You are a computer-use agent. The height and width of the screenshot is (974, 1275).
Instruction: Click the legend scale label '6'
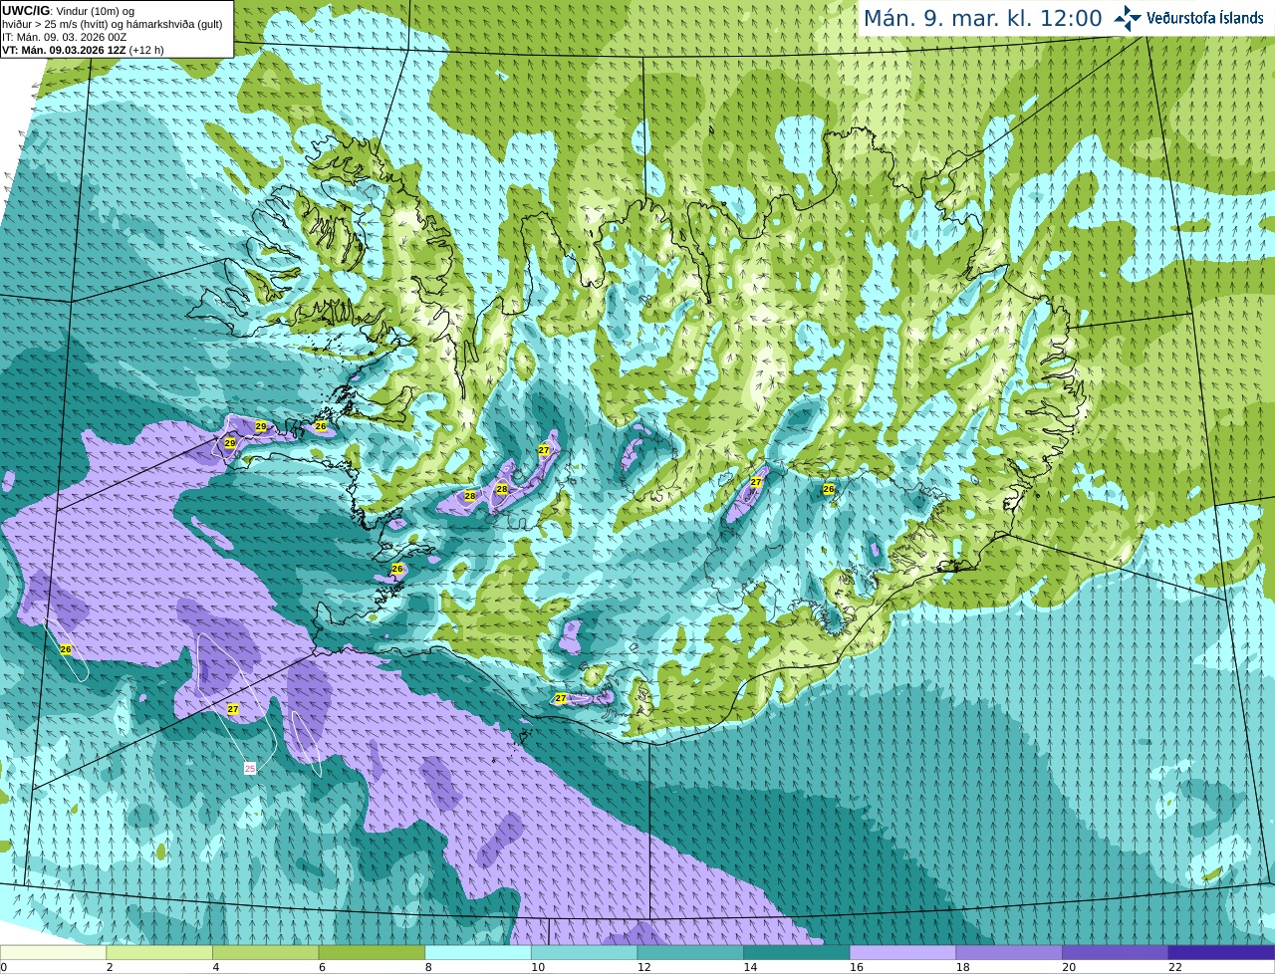pos(323,967)
